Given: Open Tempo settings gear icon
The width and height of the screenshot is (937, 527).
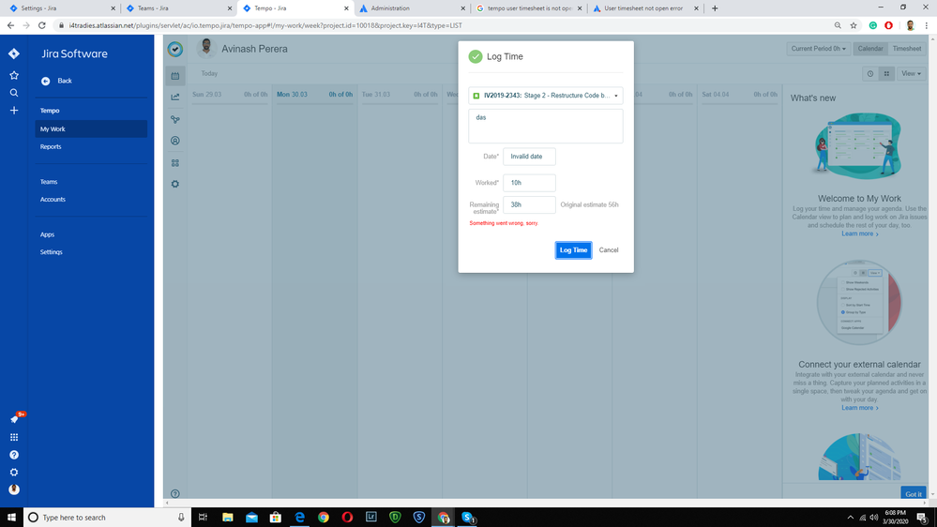Looking at the screenshot, I should click(175, 184).
